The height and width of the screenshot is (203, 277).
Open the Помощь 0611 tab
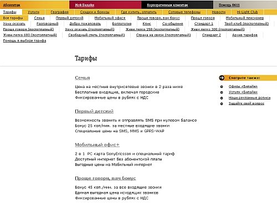point(229,5)
